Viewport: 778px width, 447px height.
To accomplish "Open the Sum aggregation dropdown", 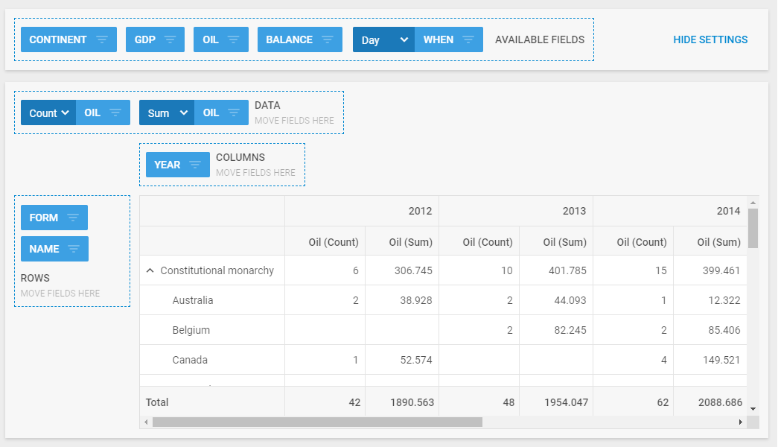I will pos(167,112).
